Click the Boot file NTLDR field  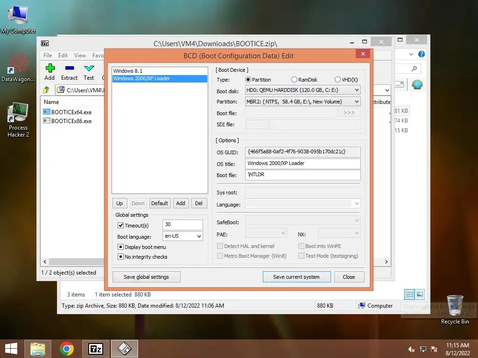coord(302,175)
